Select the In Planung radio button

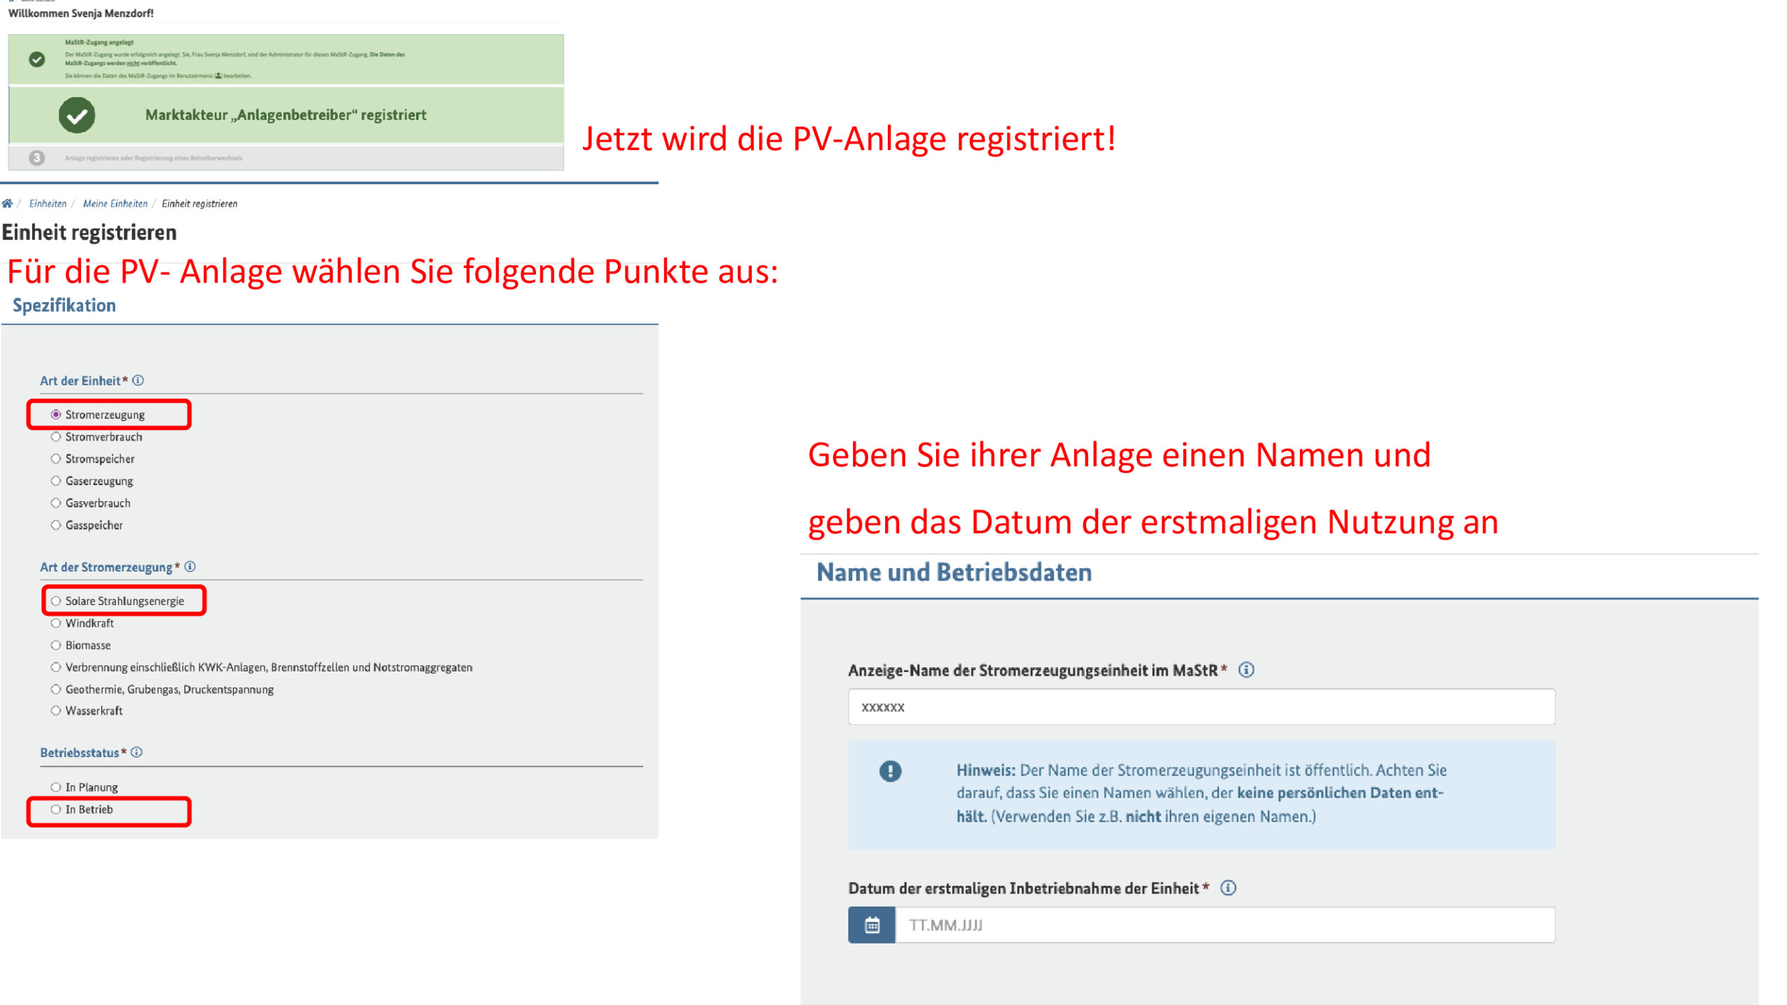(56, 787)
